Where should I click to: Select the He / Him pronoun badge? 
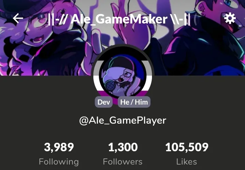pyautogui.click(x=134, y=102)
